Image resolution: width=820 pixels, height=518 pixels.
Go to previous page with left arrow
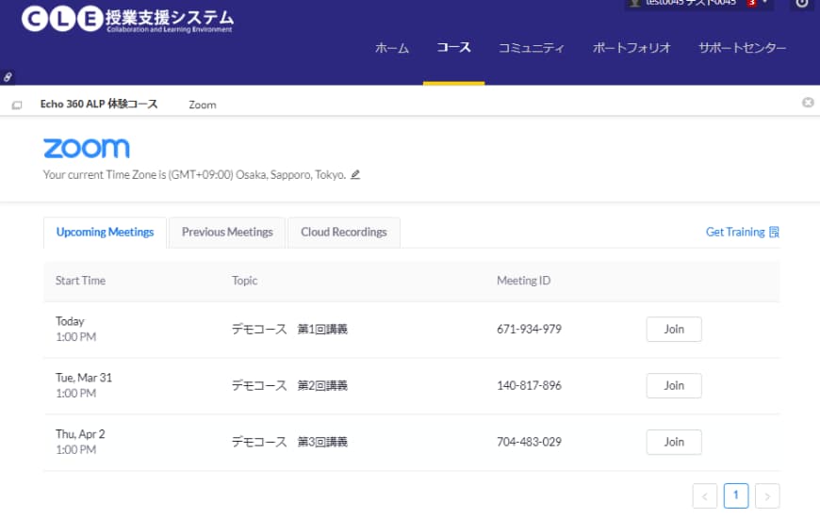tap(704, 496)
